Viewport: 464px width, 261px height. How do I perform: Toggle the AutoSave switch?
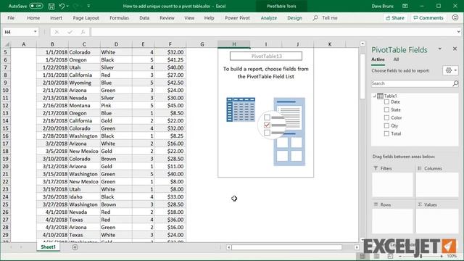[36, 6]
